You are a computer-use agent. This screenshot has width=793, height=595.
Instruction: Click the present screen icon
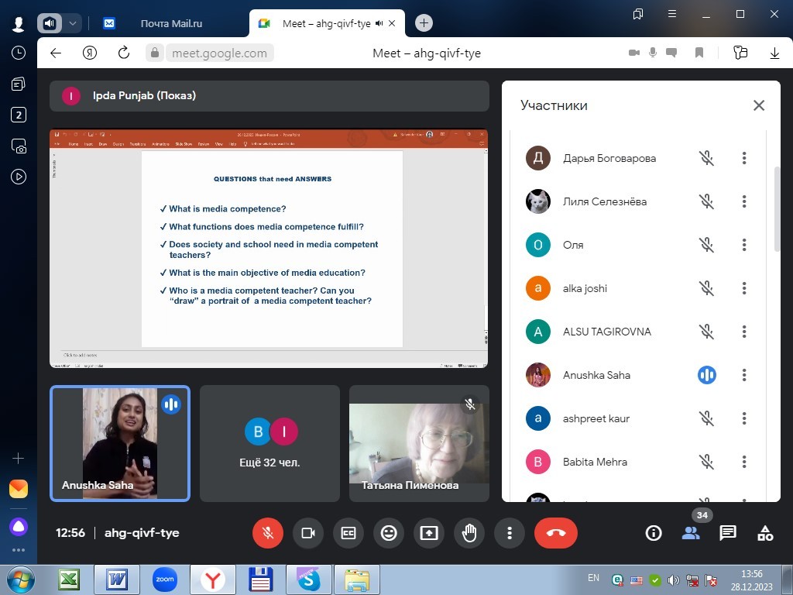coord(429,533)
